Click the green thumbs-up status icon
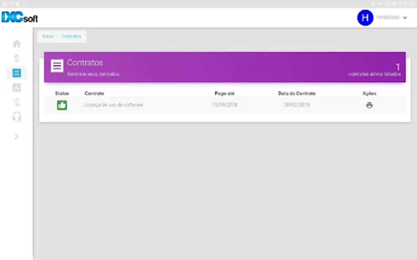The height and width of the screenshot is (260, 417). (x=62, y=105)
